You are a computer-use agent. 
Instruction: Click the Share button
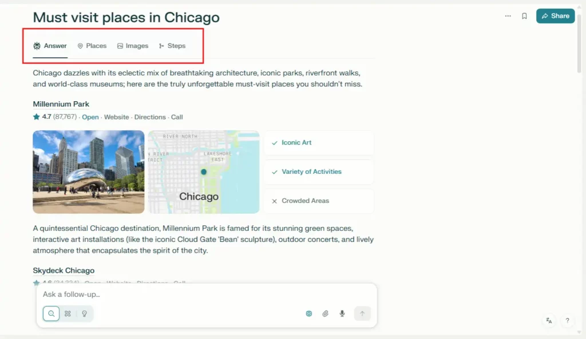(x=555, y=16)
